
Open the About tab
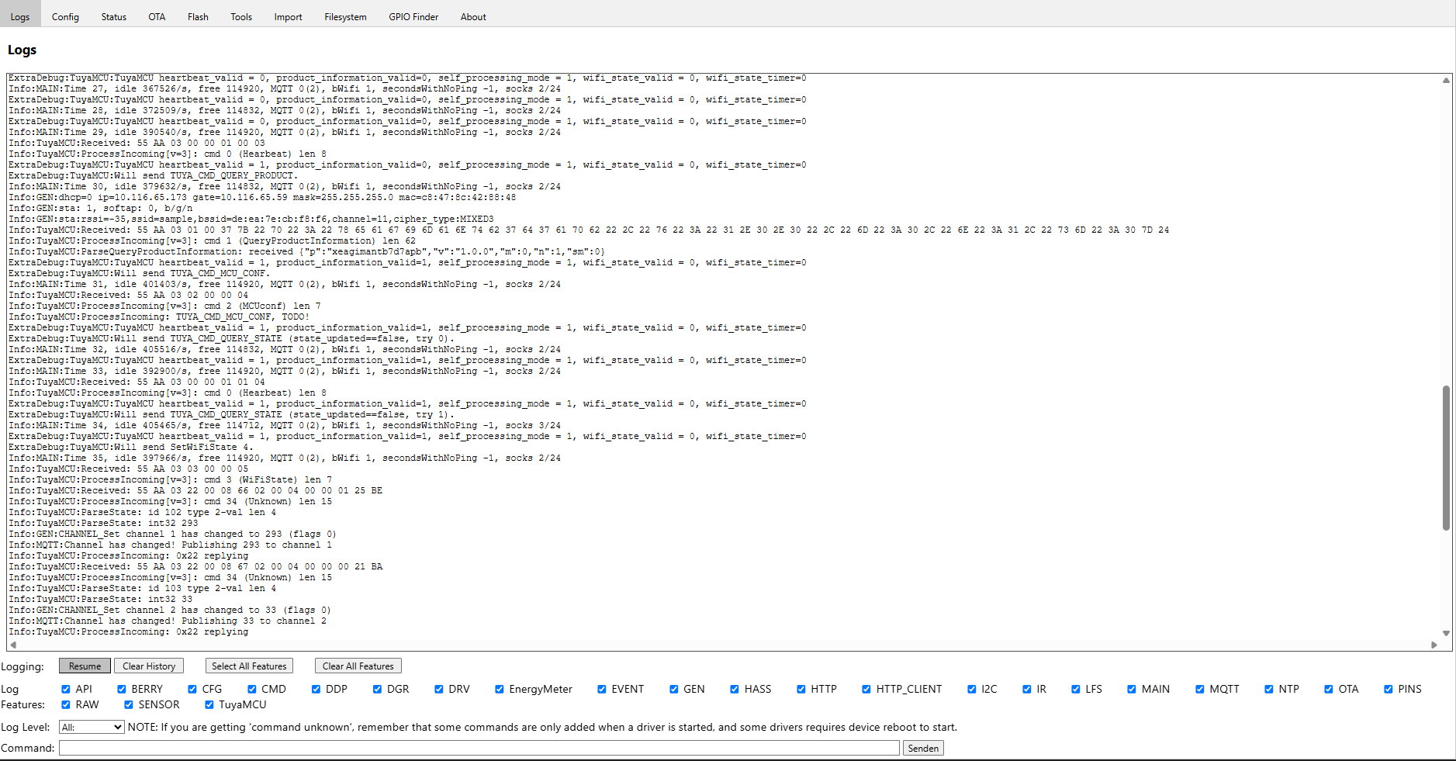(x=473, y=16)
